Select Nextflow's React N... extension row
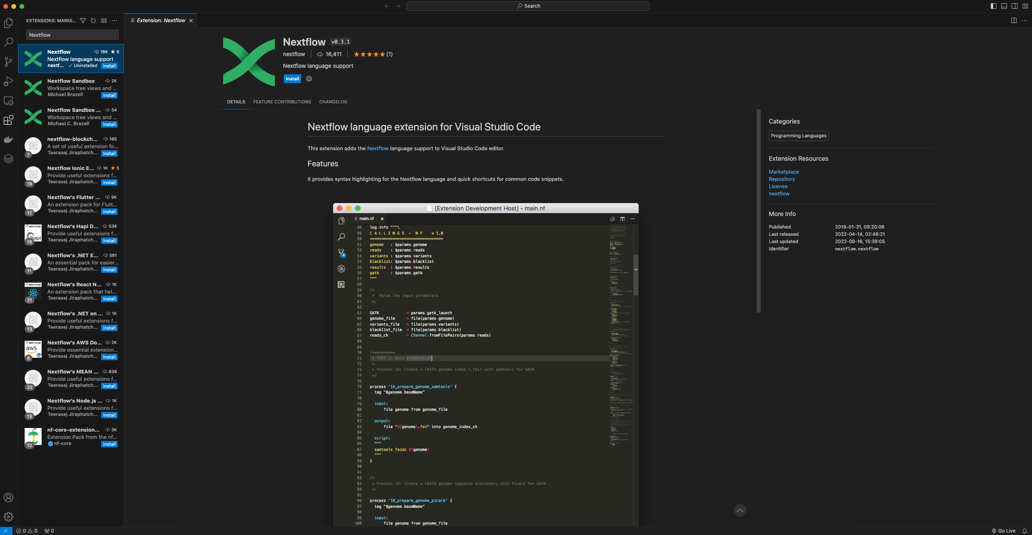The image size is (1032, 535). (71, 291)
